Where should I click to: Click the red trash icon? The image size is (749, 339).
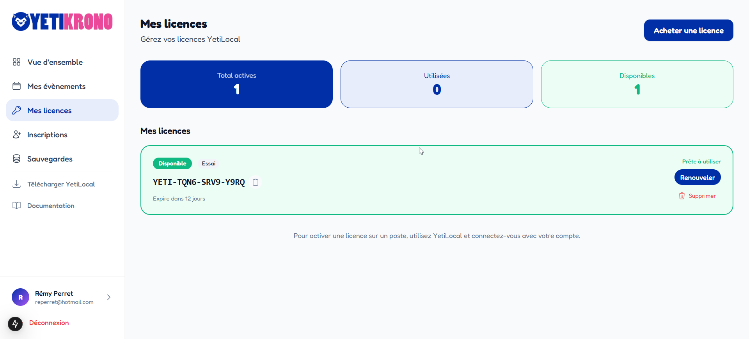pos(682,196)
